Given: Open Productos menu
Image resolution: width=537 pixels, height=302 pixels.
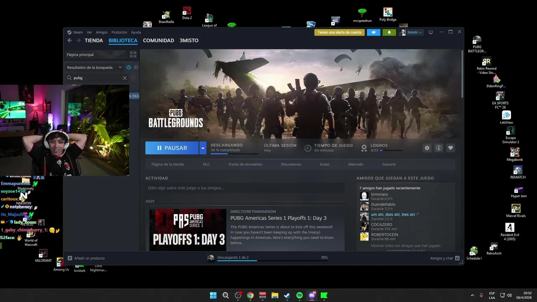Looking at the screenshot, I should tap(119, 32).
